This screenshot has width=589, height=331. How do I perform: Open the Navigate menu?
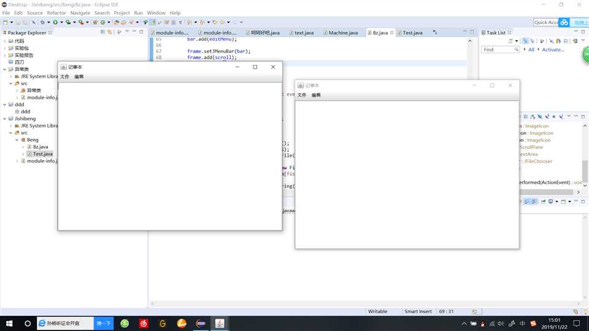(x=80, y=13)
